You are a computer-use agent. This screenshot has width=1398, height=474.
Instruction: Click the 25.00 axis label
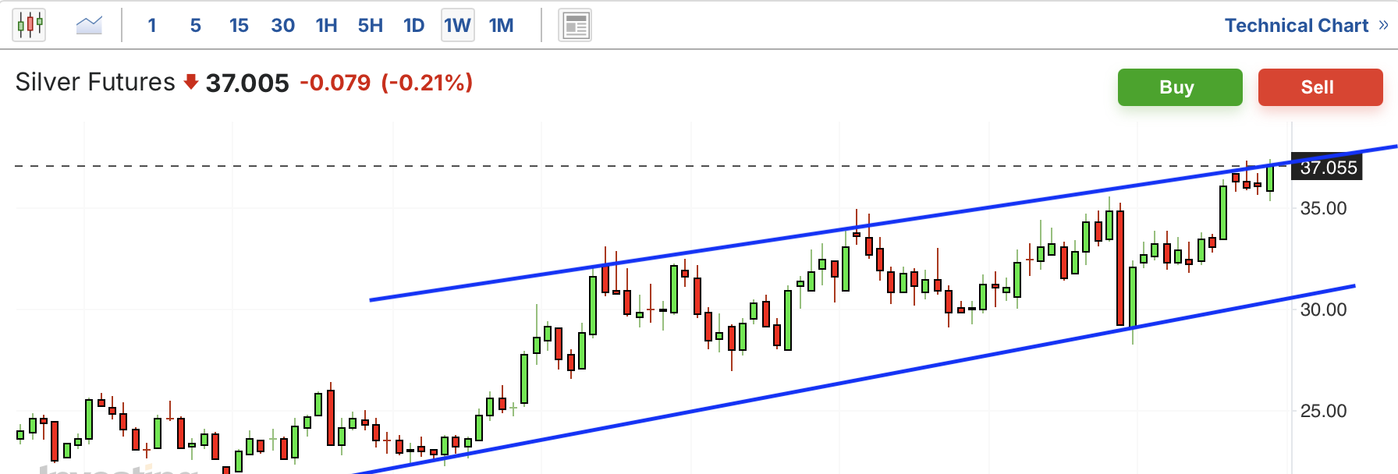click(1323, 411)
